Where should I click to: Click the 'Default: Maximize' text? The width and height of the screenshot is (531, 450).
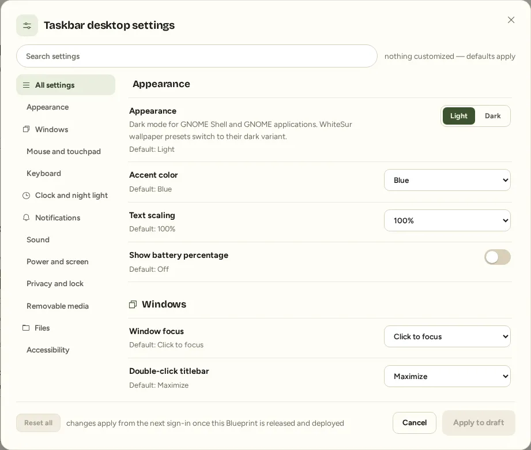coord(159,385)
